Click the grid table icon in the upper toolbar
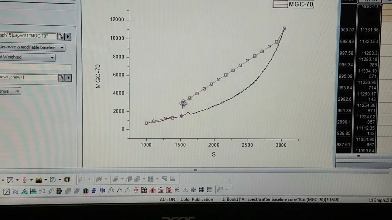Viewport: 392px width, 220px height. (151, 179)
